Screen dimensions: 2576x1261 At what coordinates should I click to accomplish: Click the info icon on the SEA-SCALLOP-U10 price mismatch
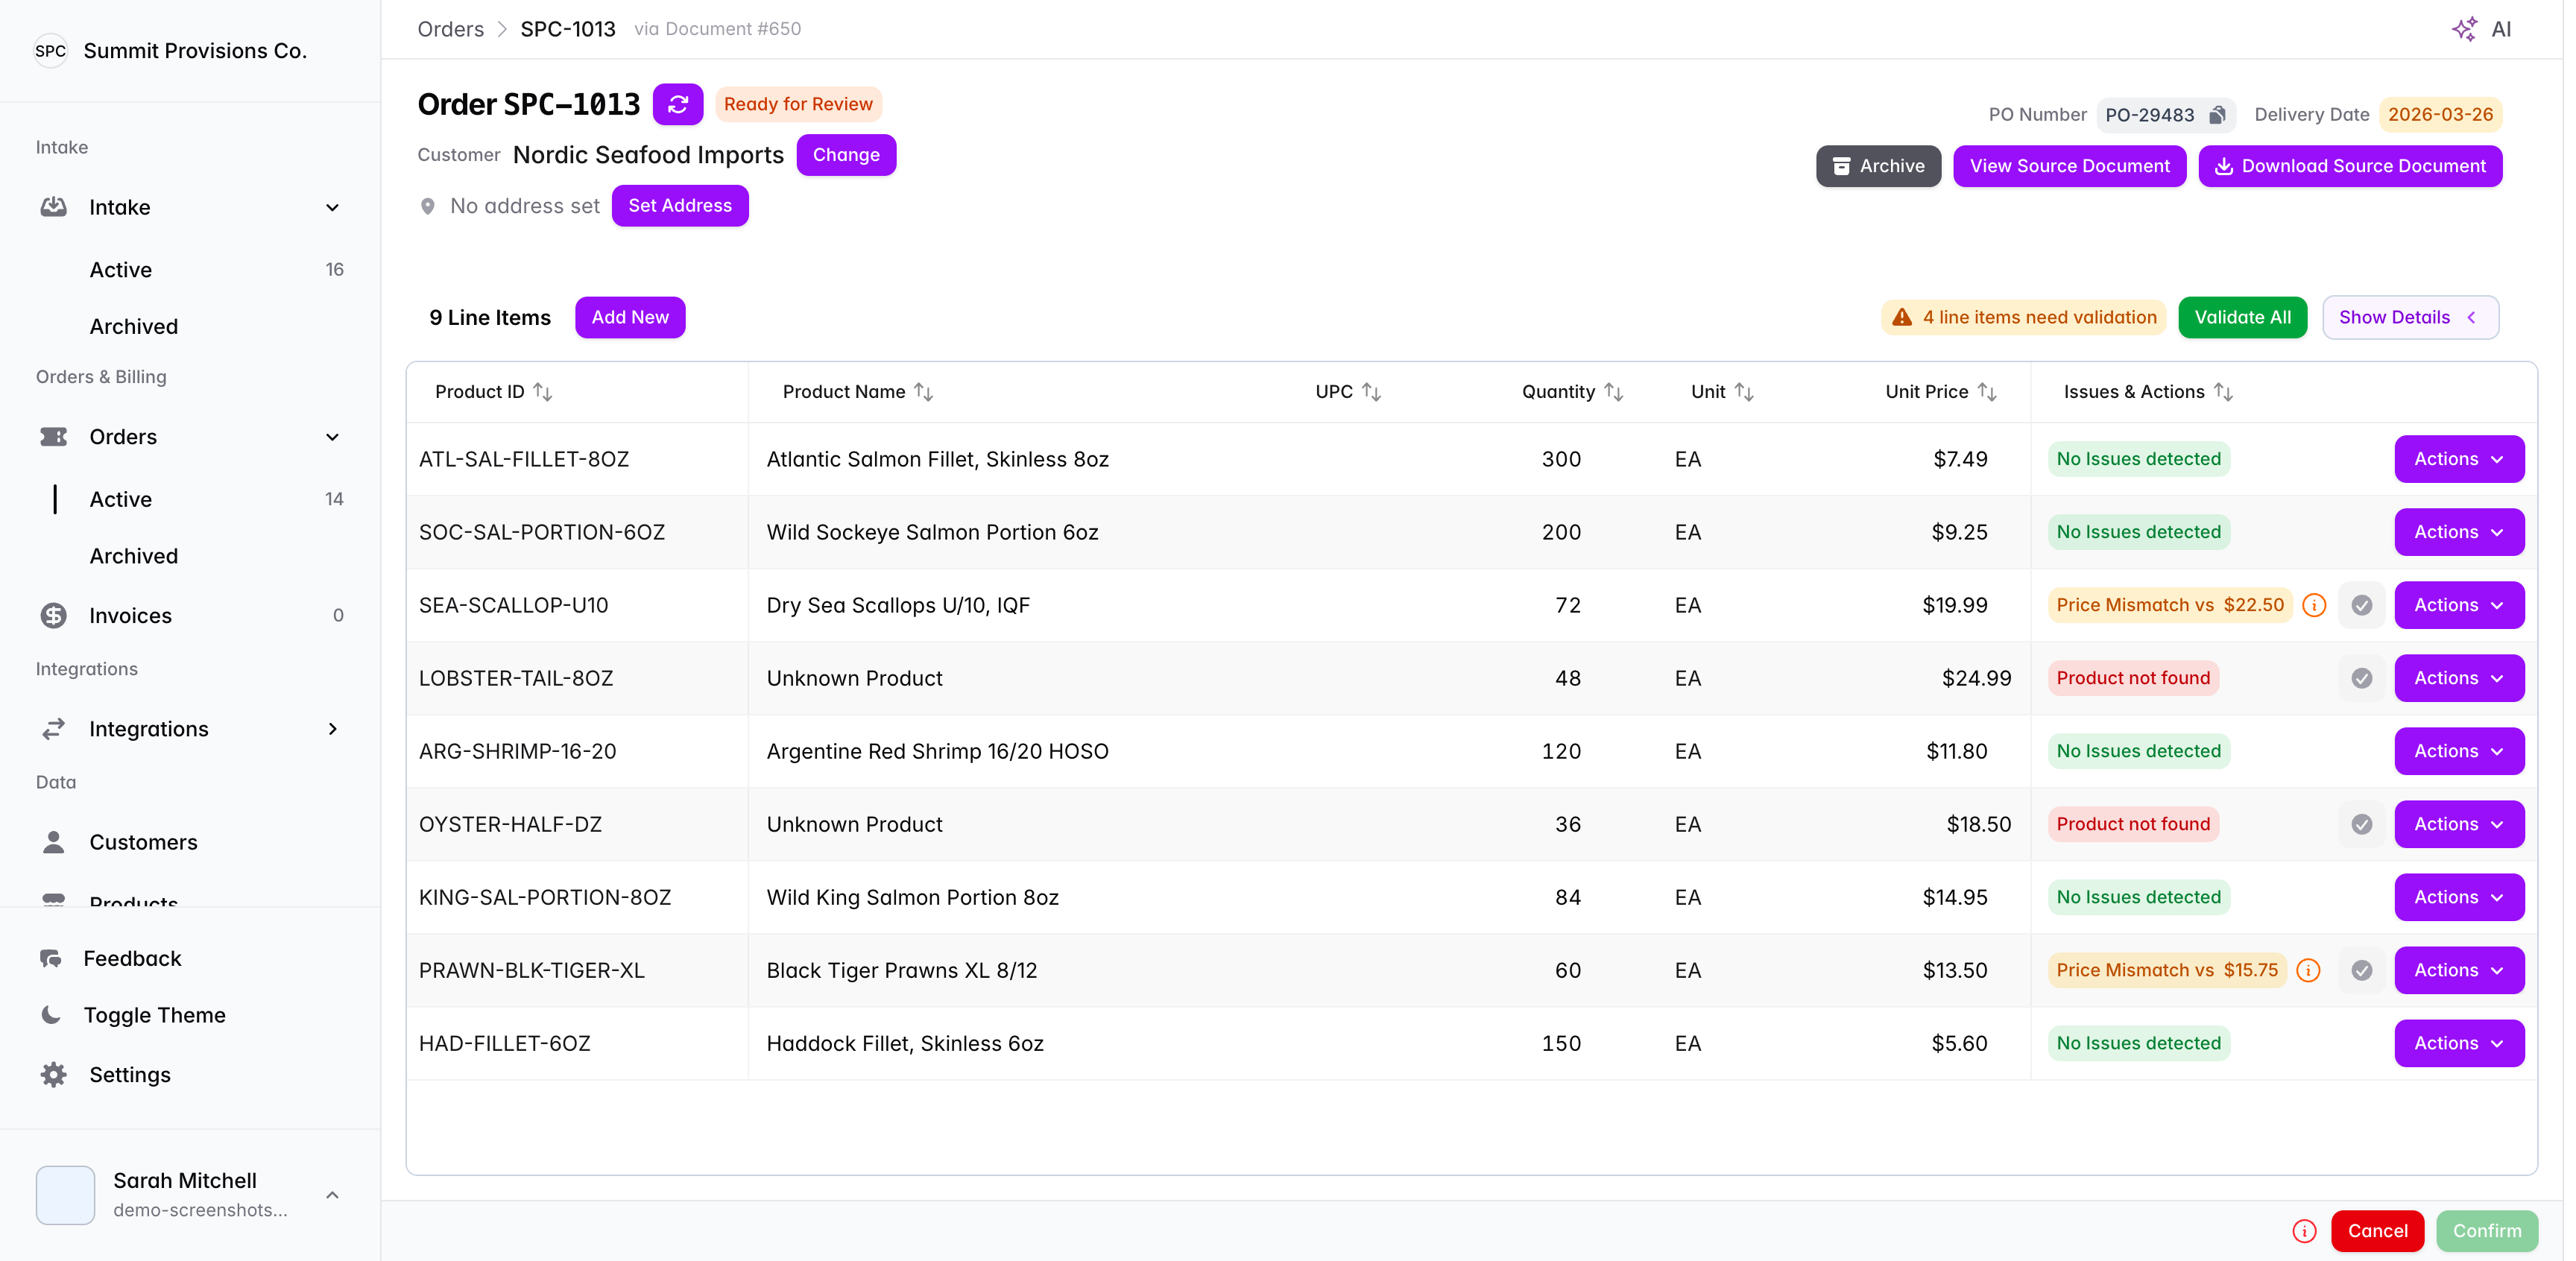click(x=2314, y=605)
